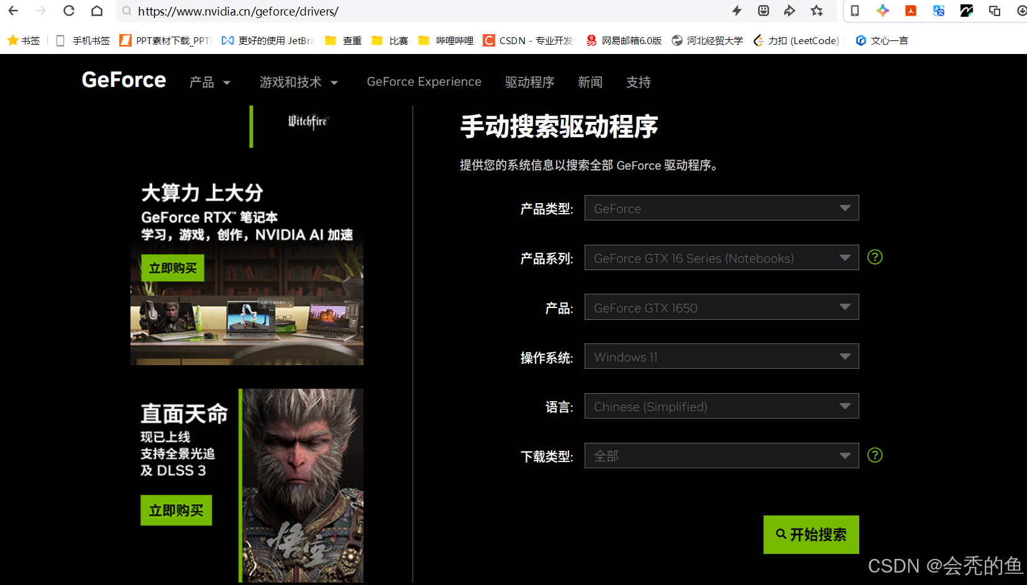Open the 驱动程序 nav item
1027x585 pixels.
(529, 82)
